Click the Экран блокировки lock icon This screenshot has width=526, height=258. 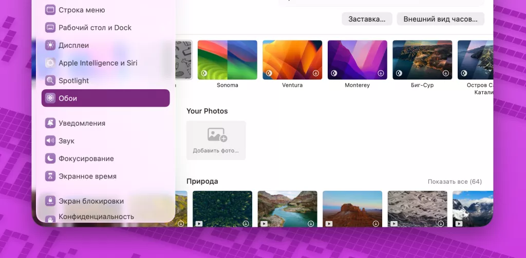click(x=50, y=201)
